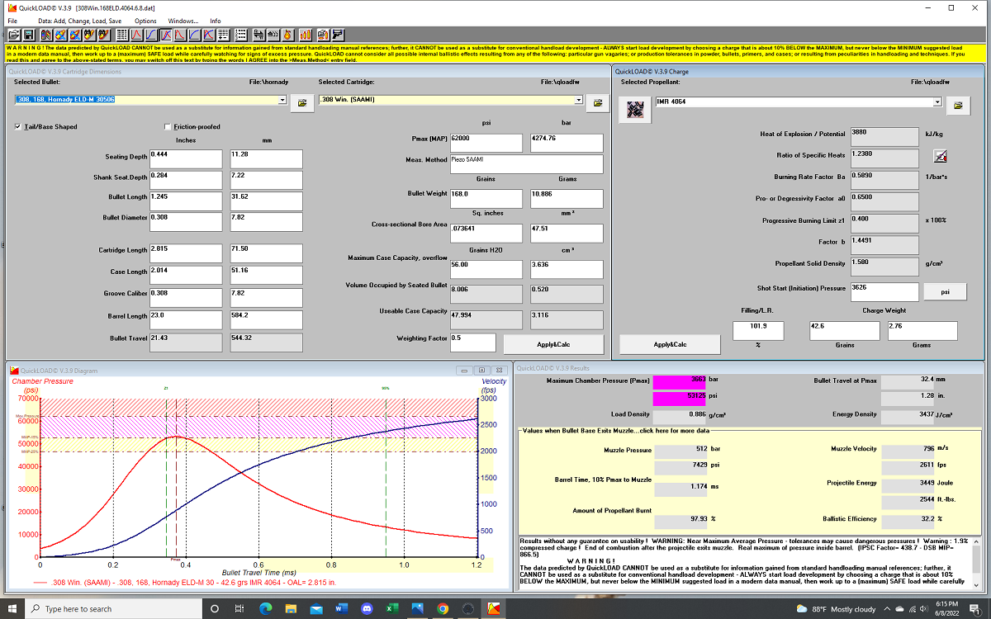
Task: Click the Weighting Factor field
Action: coord(472,343)
